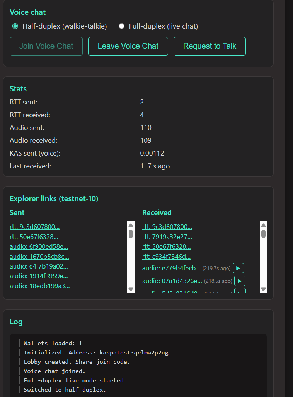The height and width of the screenshot is (397, 293).
Task: Click the Voice chat heading
Action: [x=27, y=12]
